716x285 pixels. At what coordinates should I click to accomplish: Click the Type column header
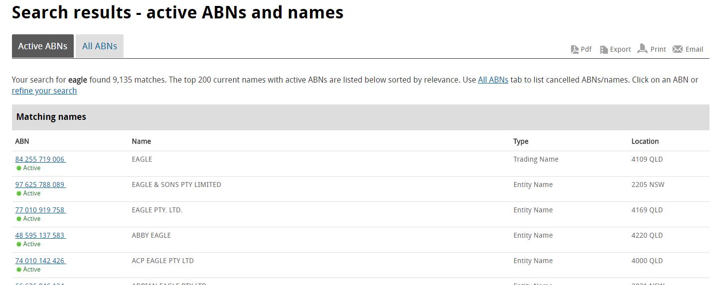(x=521, y=141)
